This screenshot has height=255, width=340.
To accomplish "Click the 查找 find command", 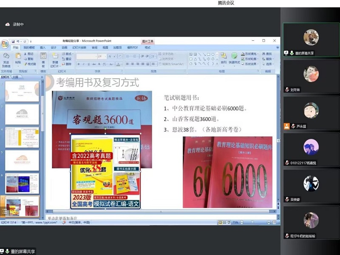I will click(267, 54).
